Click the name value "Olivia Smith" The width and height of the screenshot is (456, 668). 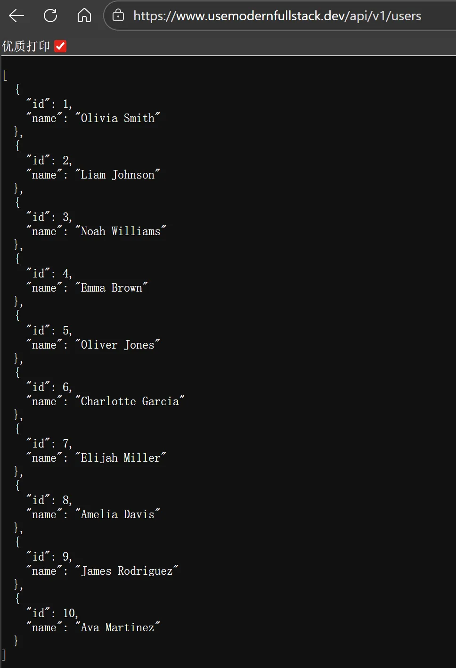[x=117, y=118]
